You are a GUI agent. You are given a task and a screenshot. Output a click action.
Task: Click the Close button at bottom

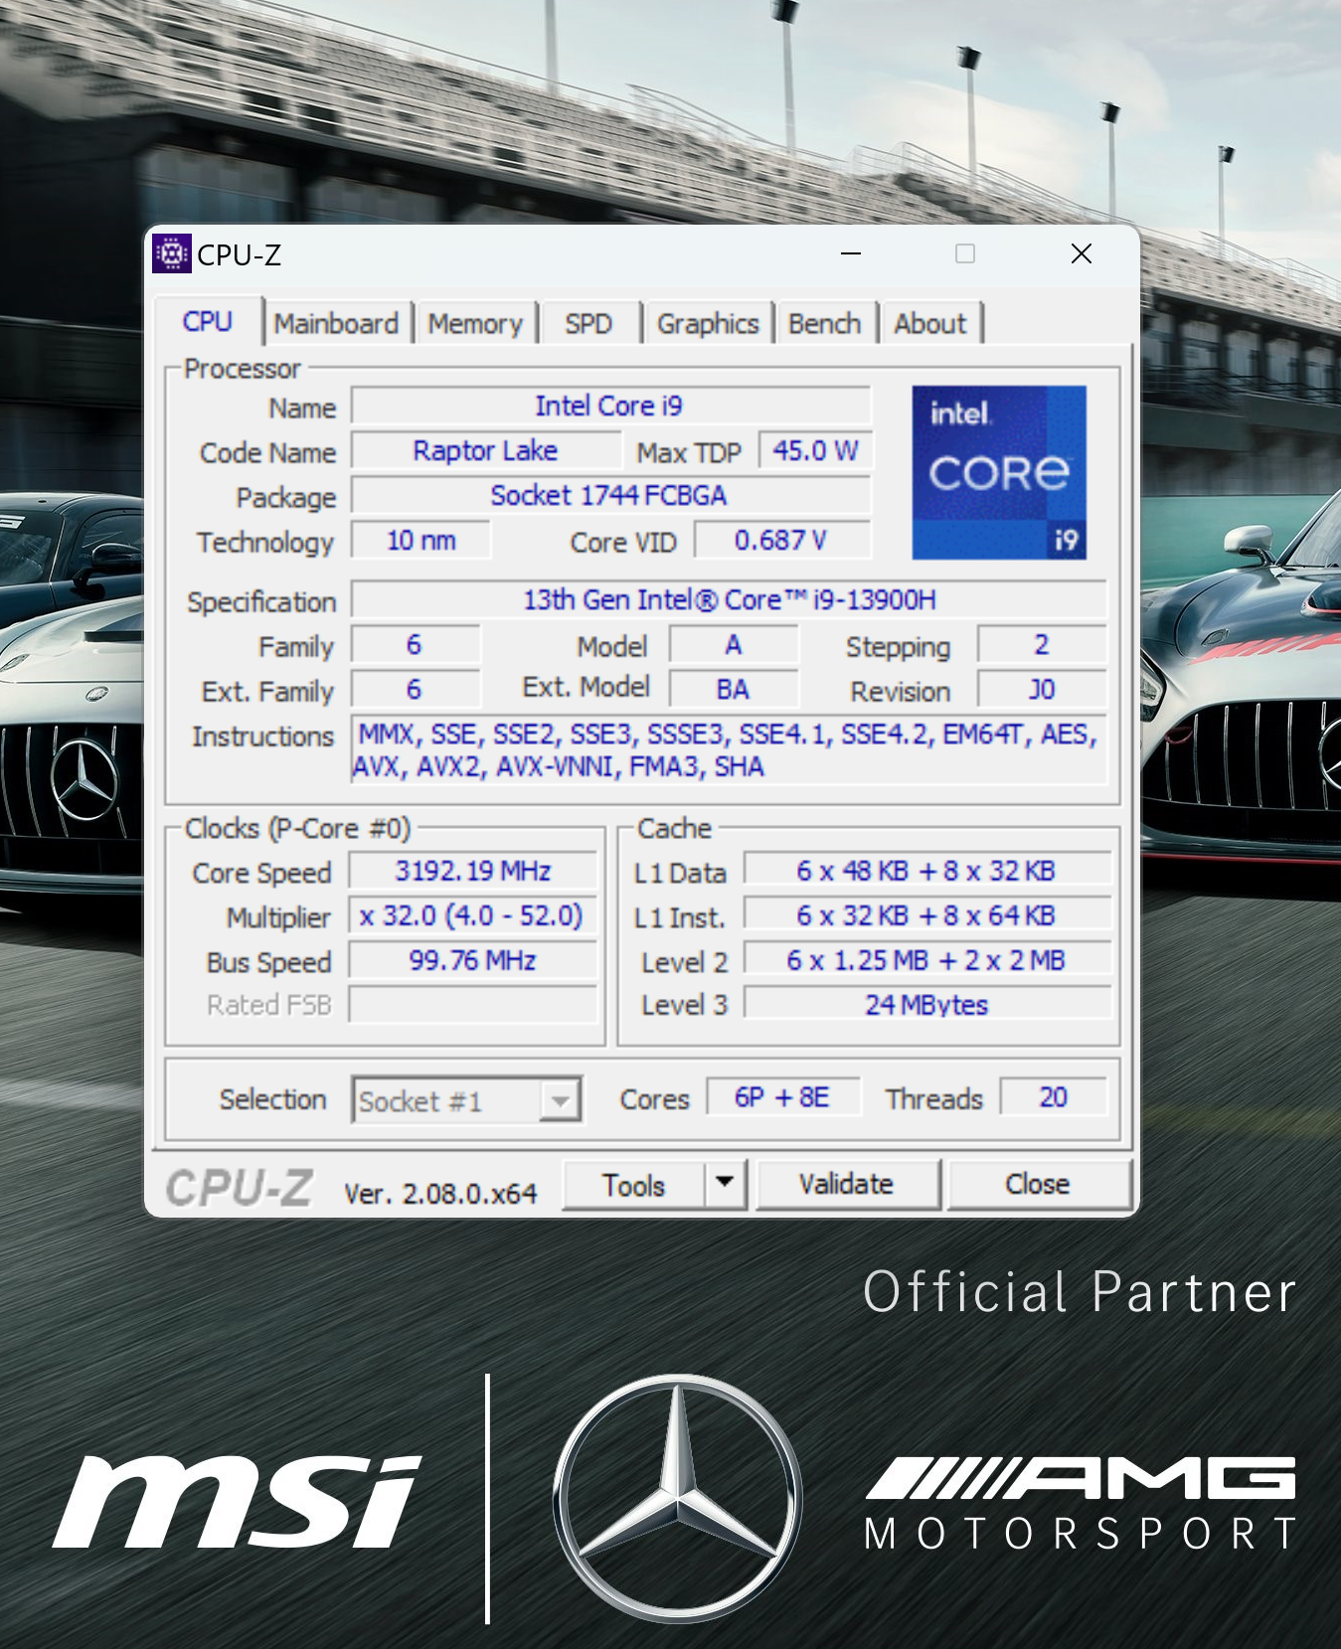click(x=1039, y=1184)
